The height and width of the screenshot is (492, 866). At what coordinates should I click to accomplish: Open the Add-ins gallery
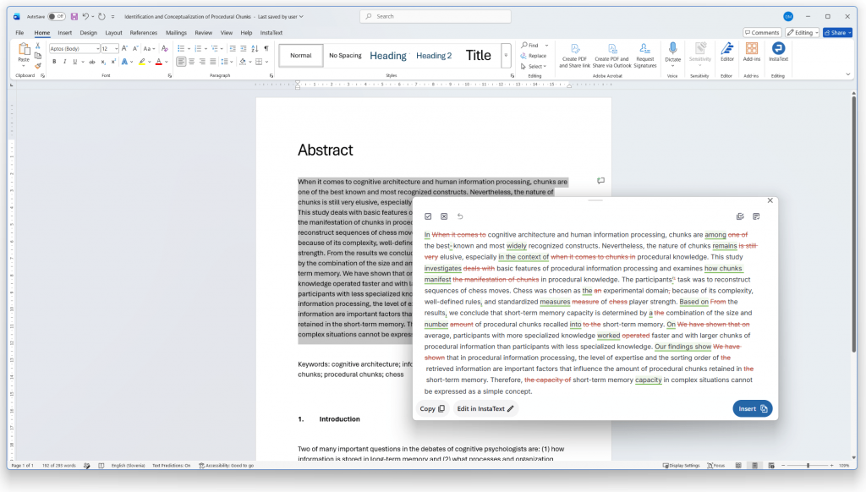pyautogui.click(x=751, y=52)
